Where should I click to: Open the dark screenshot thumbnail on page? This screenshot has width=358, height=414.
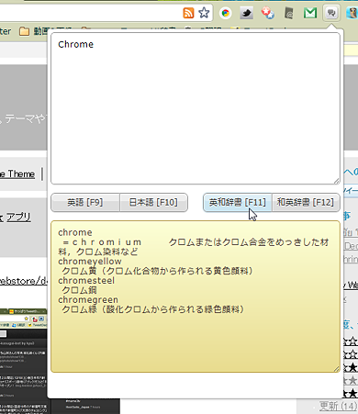[x=24, y=361]
